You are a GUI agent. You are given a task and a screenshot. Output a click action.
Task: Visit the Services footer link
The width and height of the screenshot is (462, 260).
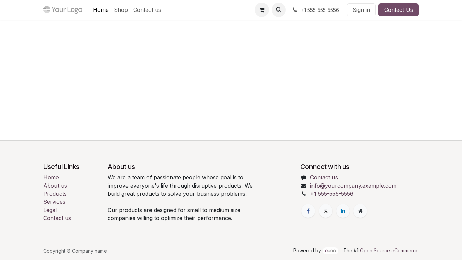click(54, 202)
